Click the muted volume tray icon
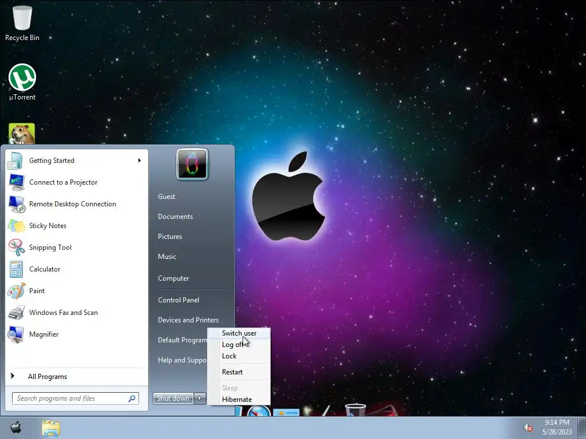Viewport: 586px width, 439px height. (528, 428)
